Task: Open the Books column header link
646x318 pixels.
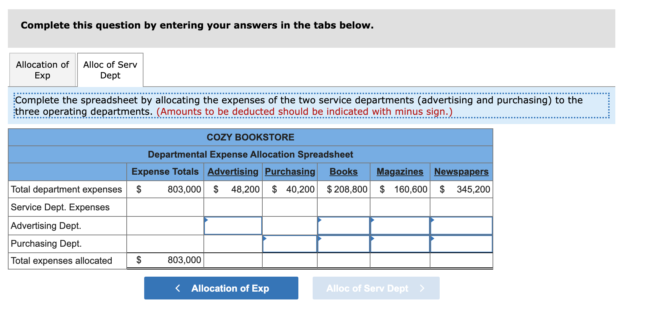Action: [x=343, y=171]
